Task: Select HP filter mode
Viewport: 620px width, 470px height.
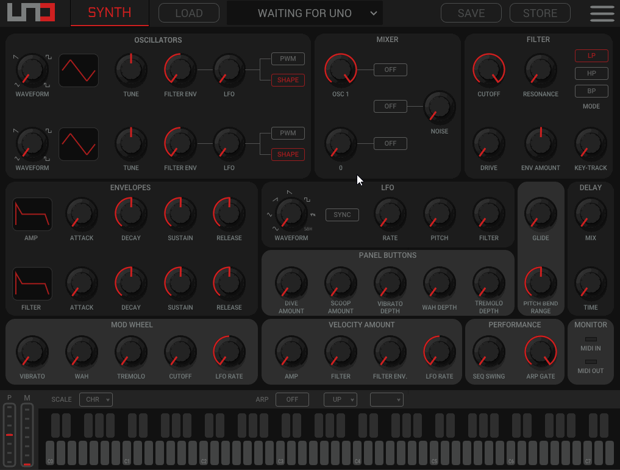Action: (591, 73)
